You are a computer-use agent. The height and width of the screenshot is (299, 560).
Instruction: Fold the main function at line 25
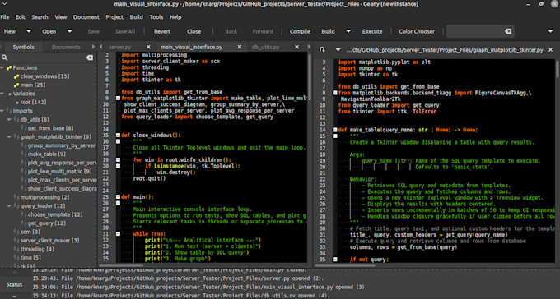(119, 196)
